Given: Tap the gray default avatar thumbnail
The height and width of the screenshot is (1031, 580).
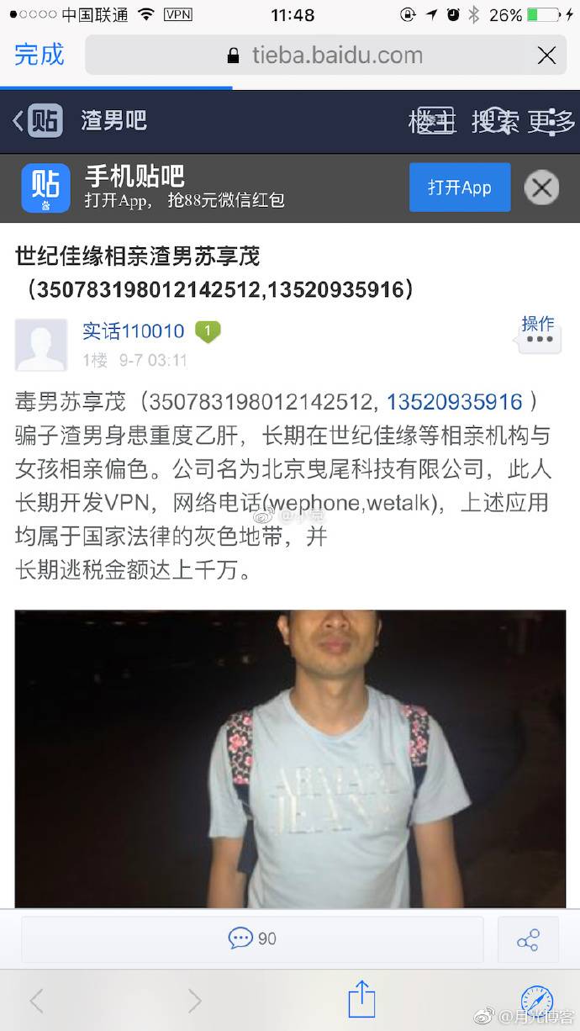Looking at the screenshot, I should pos(41,345).
